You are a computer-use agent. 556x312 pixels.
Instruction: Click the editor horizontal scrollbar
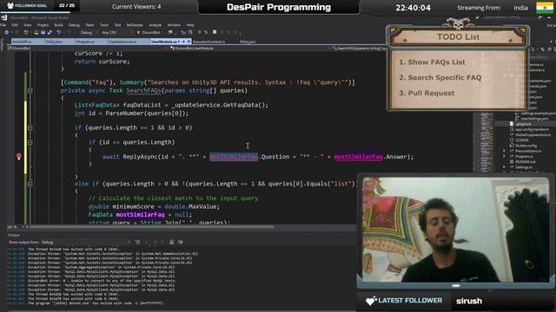tap(153, 227)
